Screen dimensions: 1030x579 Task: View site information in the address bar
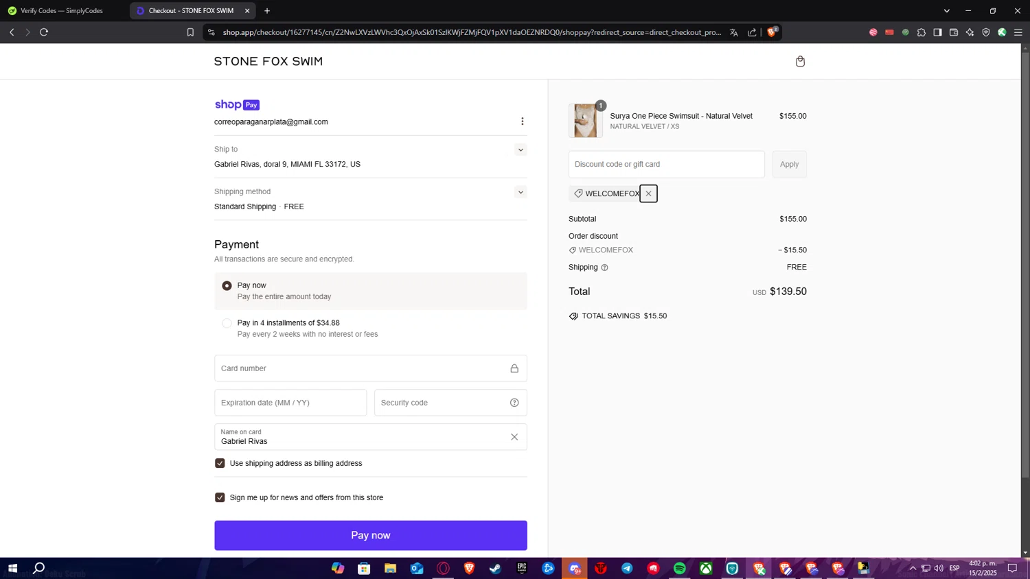pyautogui.click(x=211, y=32)
